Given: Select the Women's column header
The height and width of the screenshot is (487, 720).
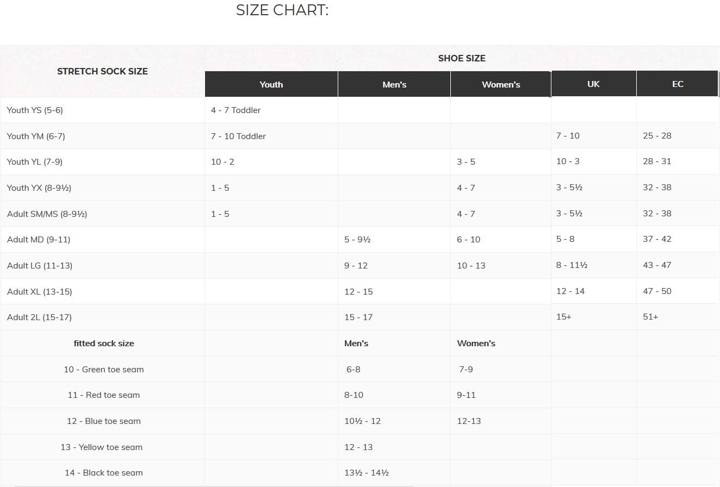Looking at the screenshot, I should click(501, 84).
